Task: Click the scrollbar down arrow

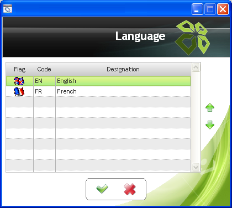Action: pos(196,167)
